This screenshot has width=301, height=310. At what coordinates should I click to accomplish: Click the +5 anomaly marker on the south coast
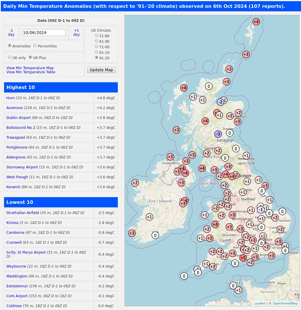tap(243, 258)
